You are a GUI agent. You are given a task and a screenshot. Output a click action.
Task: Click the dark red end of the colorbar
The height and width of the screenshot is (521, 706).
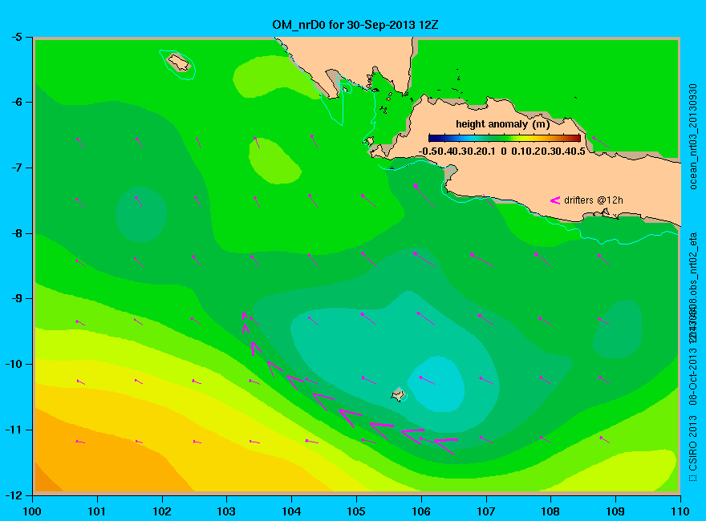(575, 138)
